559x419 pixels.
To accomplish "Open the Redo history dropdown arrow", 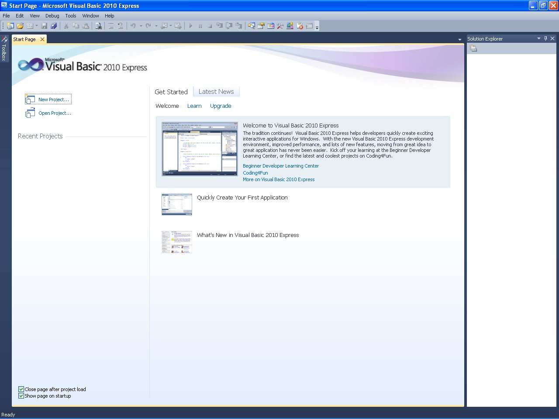I will pyautogui.click(x=156, y=26).
